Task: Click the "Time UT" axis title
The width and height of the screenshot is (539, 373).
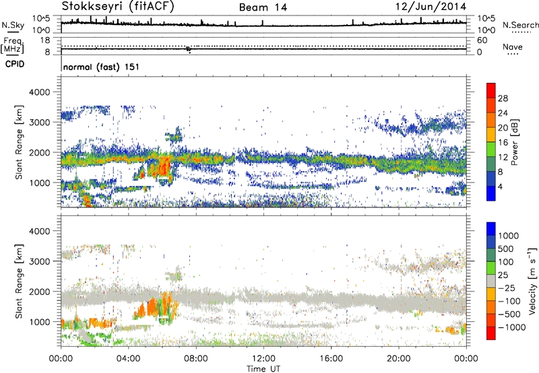Action: [263, 369]
